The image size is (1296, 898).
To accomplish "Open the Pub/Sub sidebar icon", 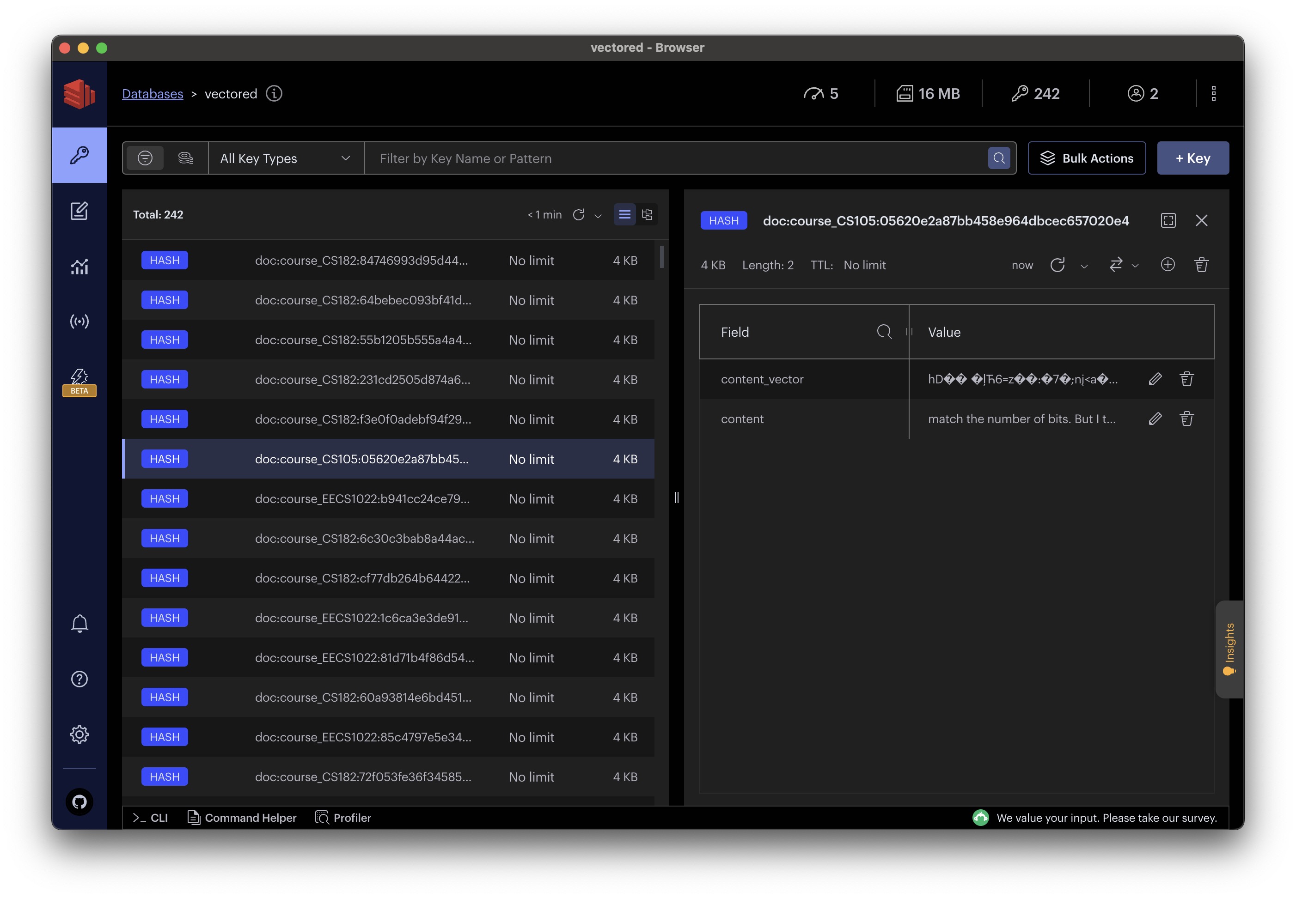I will point(79,322).
